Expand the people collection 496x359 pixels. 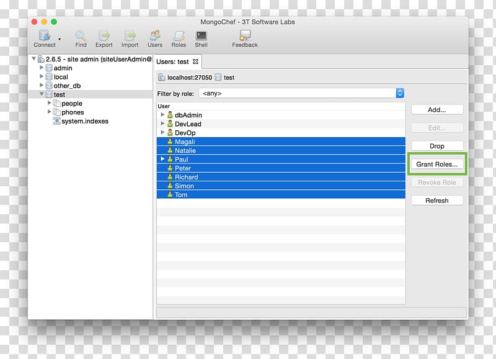point(50,103)
